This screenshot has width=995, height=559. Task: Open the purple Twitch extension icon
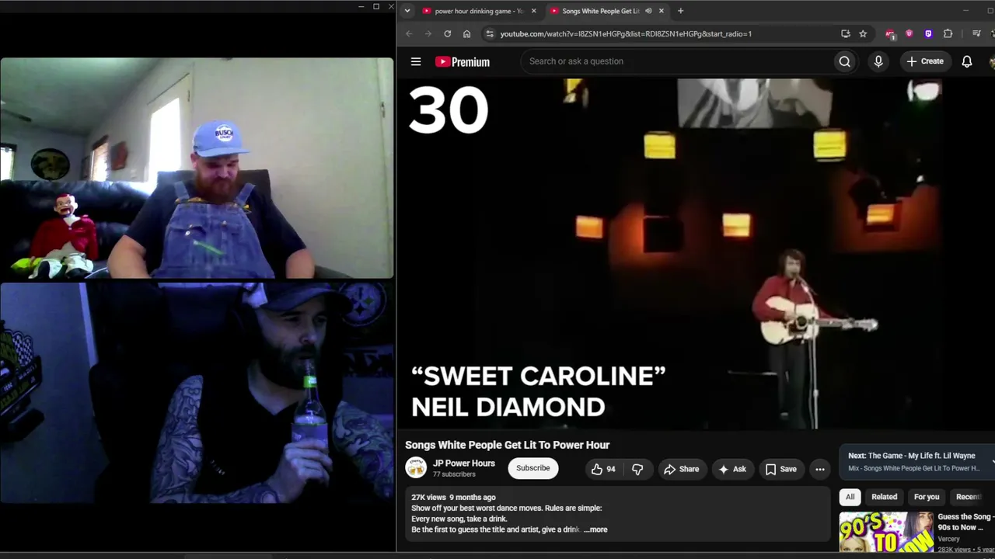[x=928, y=33]
